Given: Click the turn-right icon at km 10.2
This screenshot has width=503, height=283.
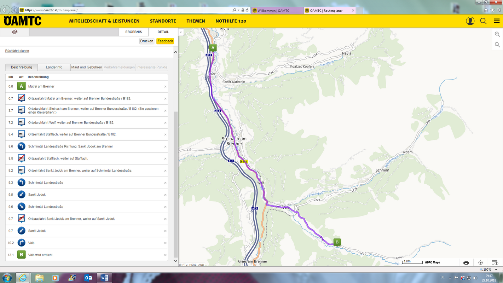Looking at the screenshot, I should click(21, 243).
